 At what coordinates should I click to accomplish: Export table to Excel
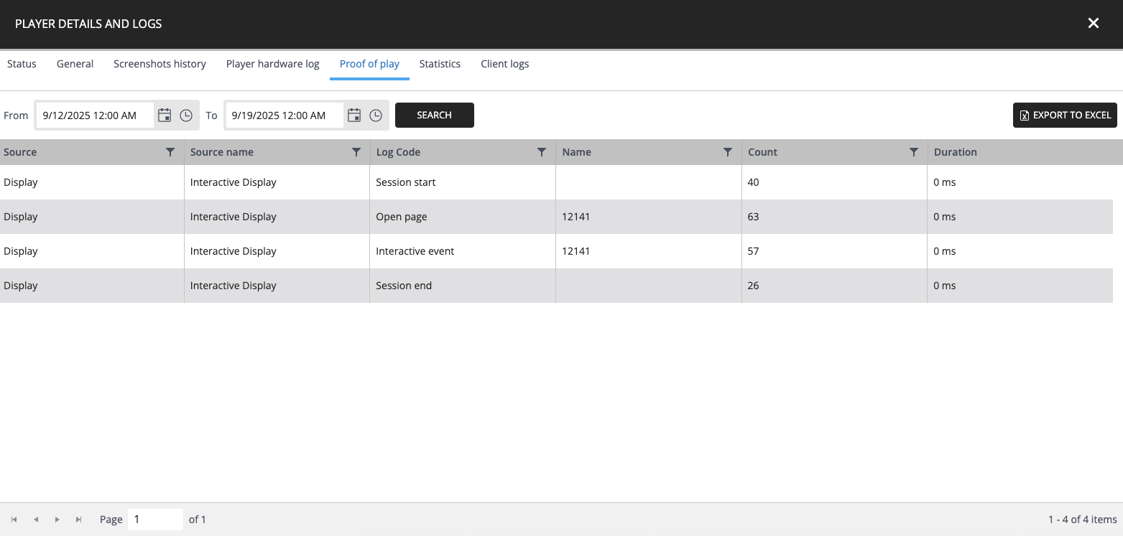[x=1064, y=116]
